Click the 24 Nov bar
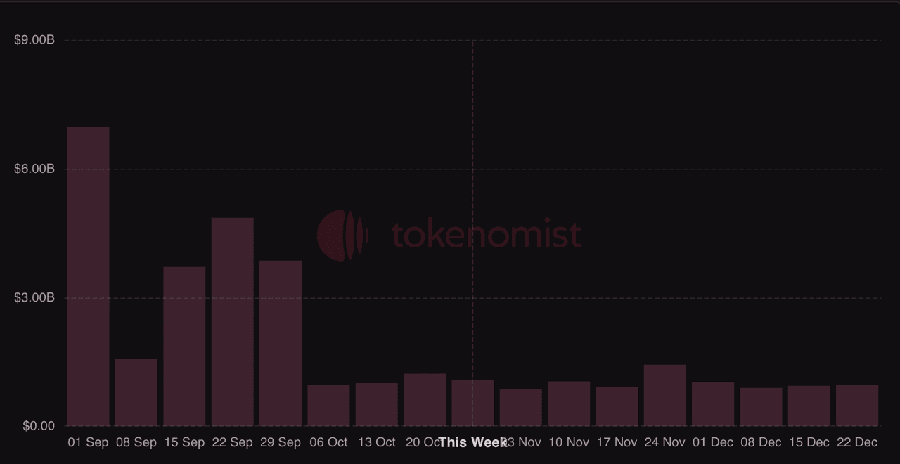Viewport: 900px width, 464px height. click(x=664, y=395)
